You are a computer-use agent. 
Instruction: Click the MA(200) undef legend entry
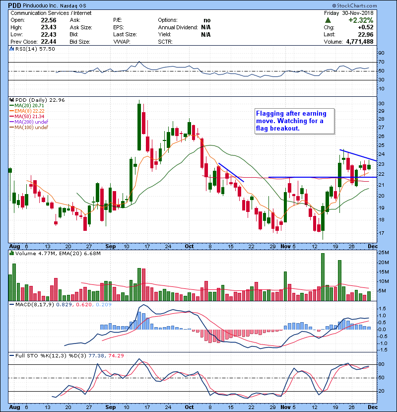29,122
